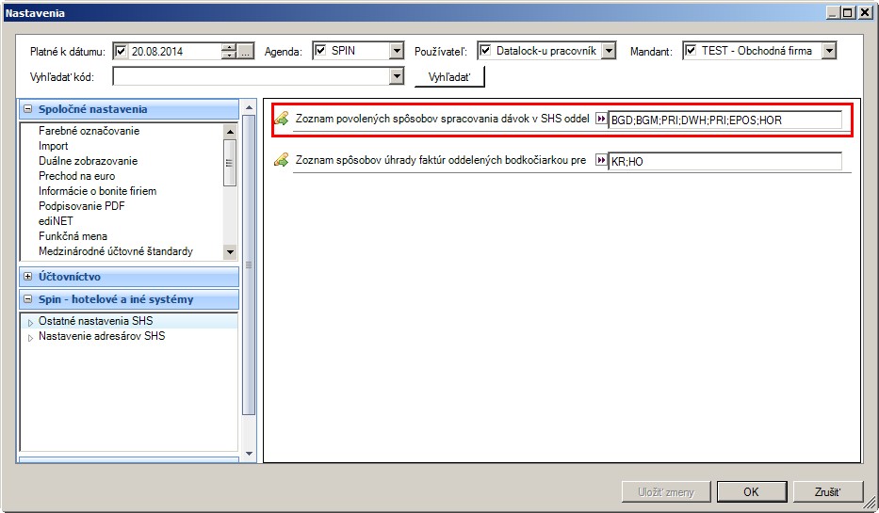The width and height of the screenshot is (879, 513).
Task: Click scroll up arrow of the Spoločné nastavenia list
Action: tap(229, 132)
